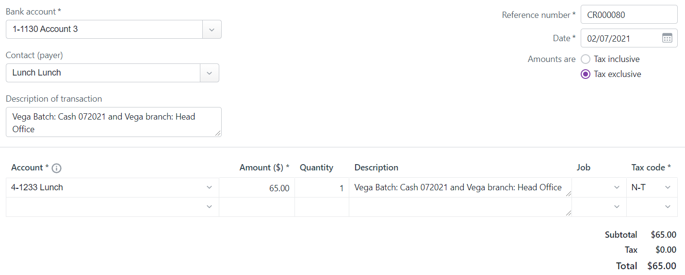
Task: Click the info icon beside Account header
Action: 56,168
